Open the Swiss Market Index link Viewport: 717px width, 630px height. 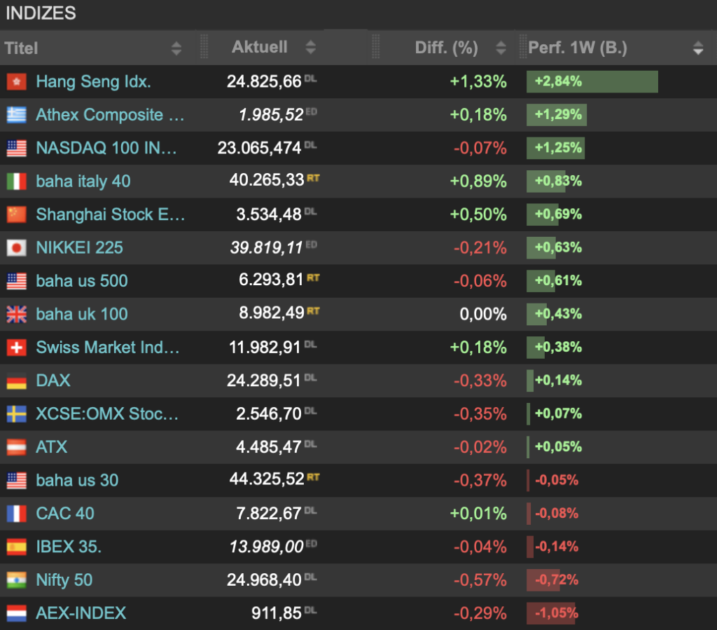pos(107,348)
